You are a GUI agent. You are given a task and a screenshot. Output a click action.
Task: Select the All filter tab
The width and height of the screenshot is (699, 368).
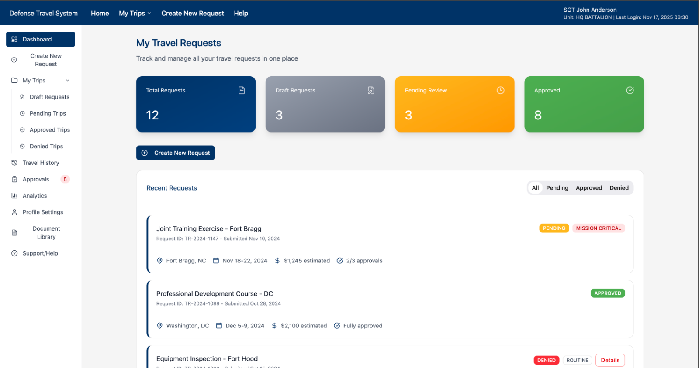pos(535,188)
